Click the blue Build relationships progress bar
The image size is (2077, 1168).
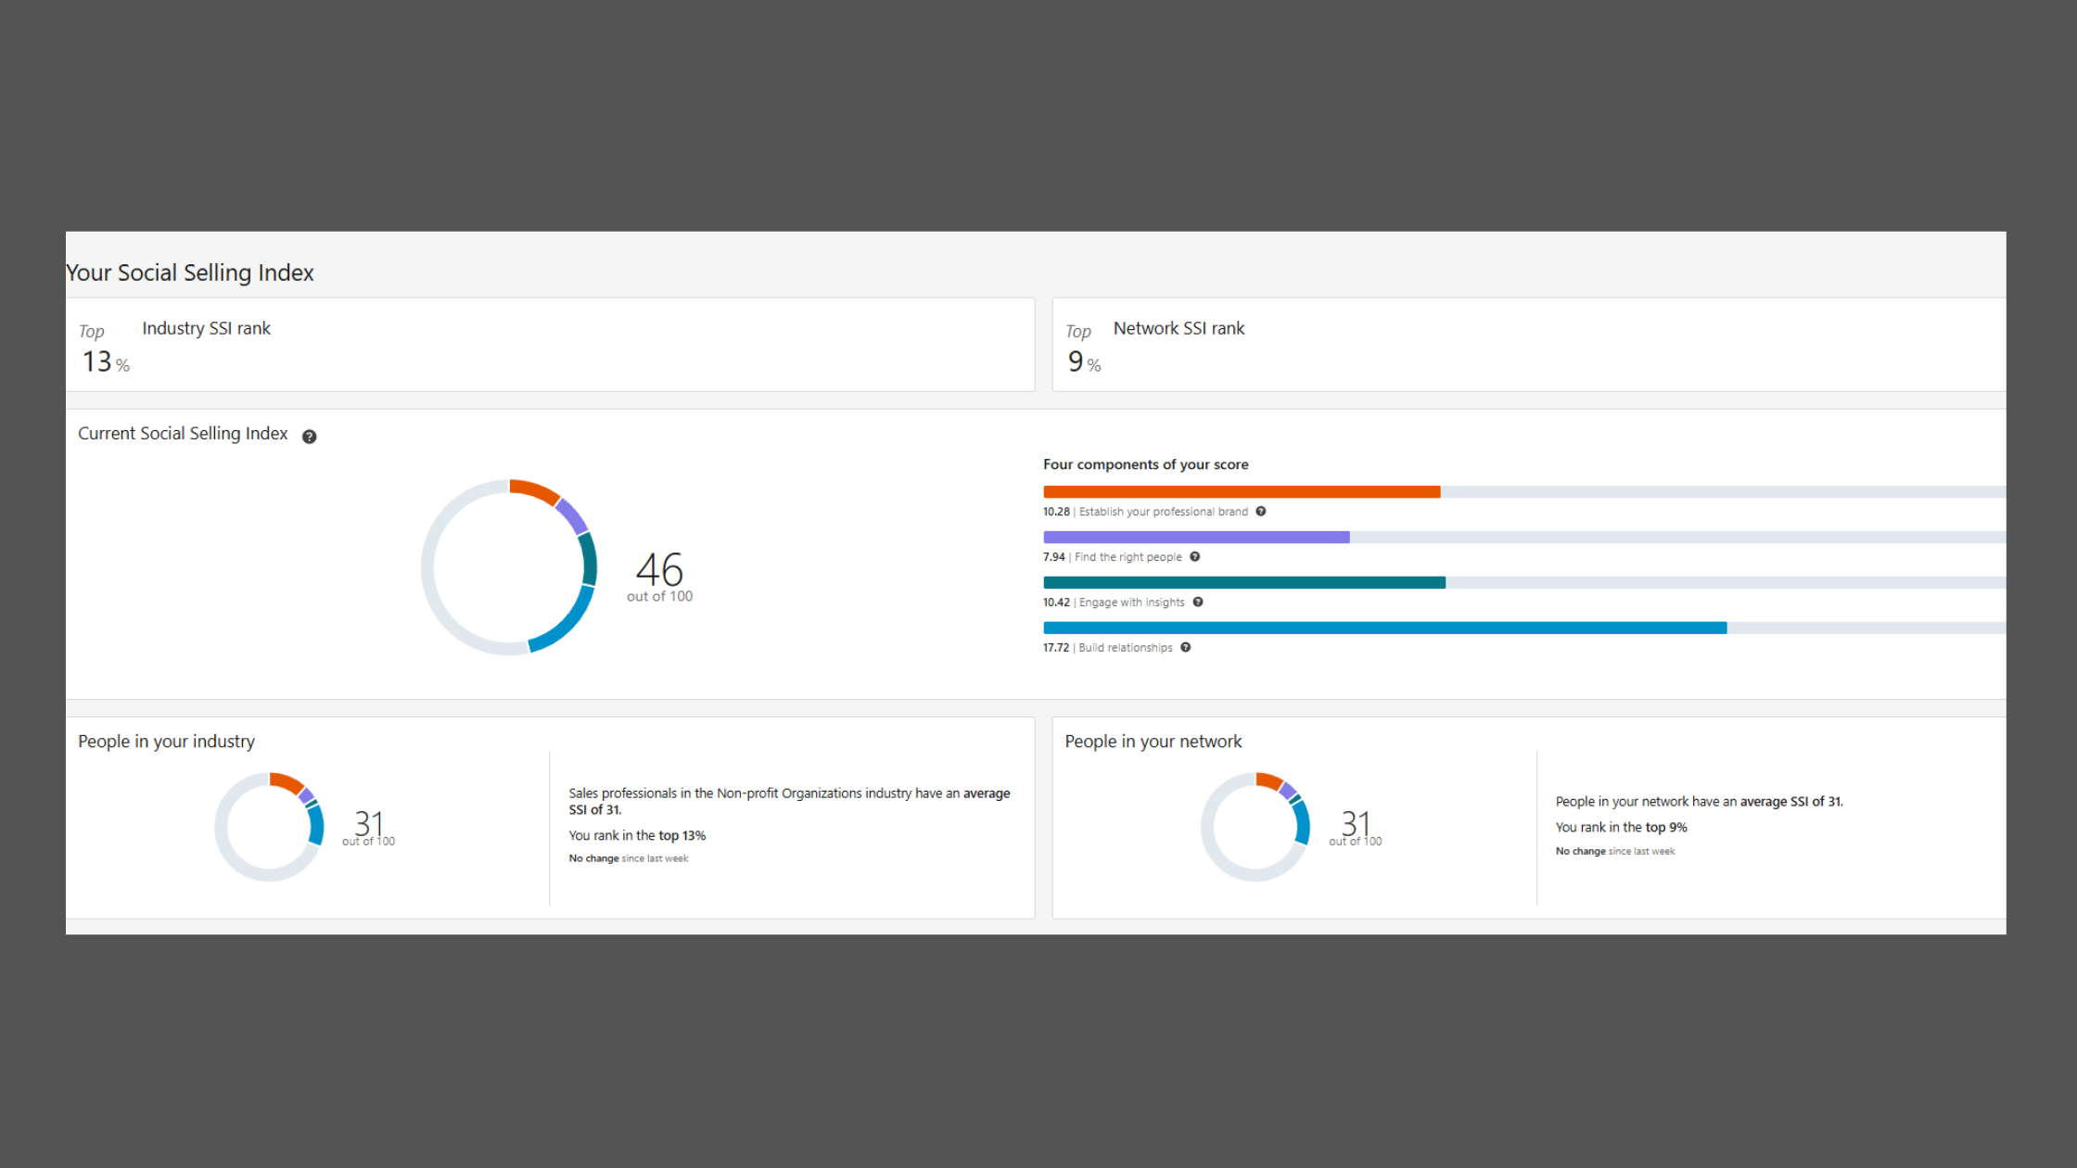[1385, 628]
